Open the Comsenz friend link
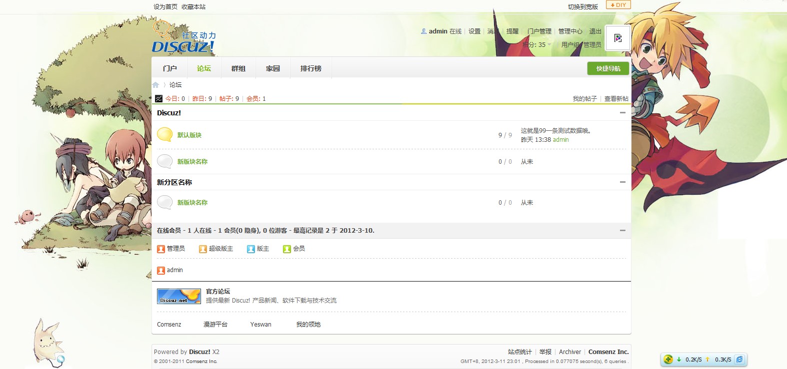 pos(169,325)
